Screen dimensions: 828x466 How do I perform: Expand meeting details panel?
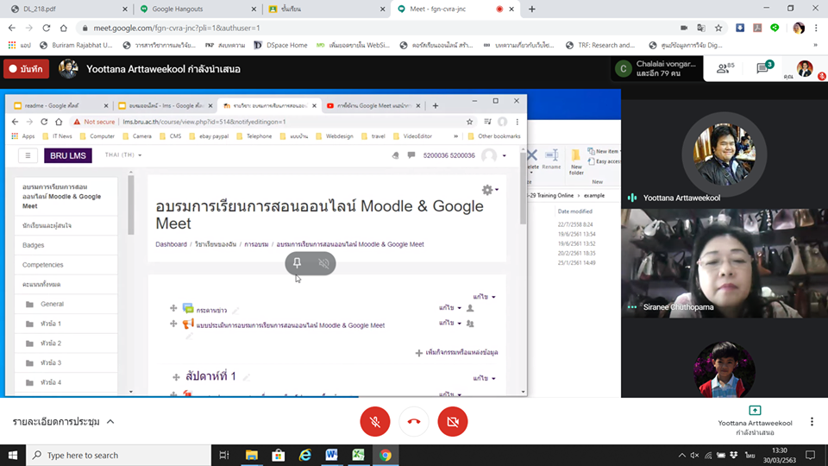click(63, 422)
